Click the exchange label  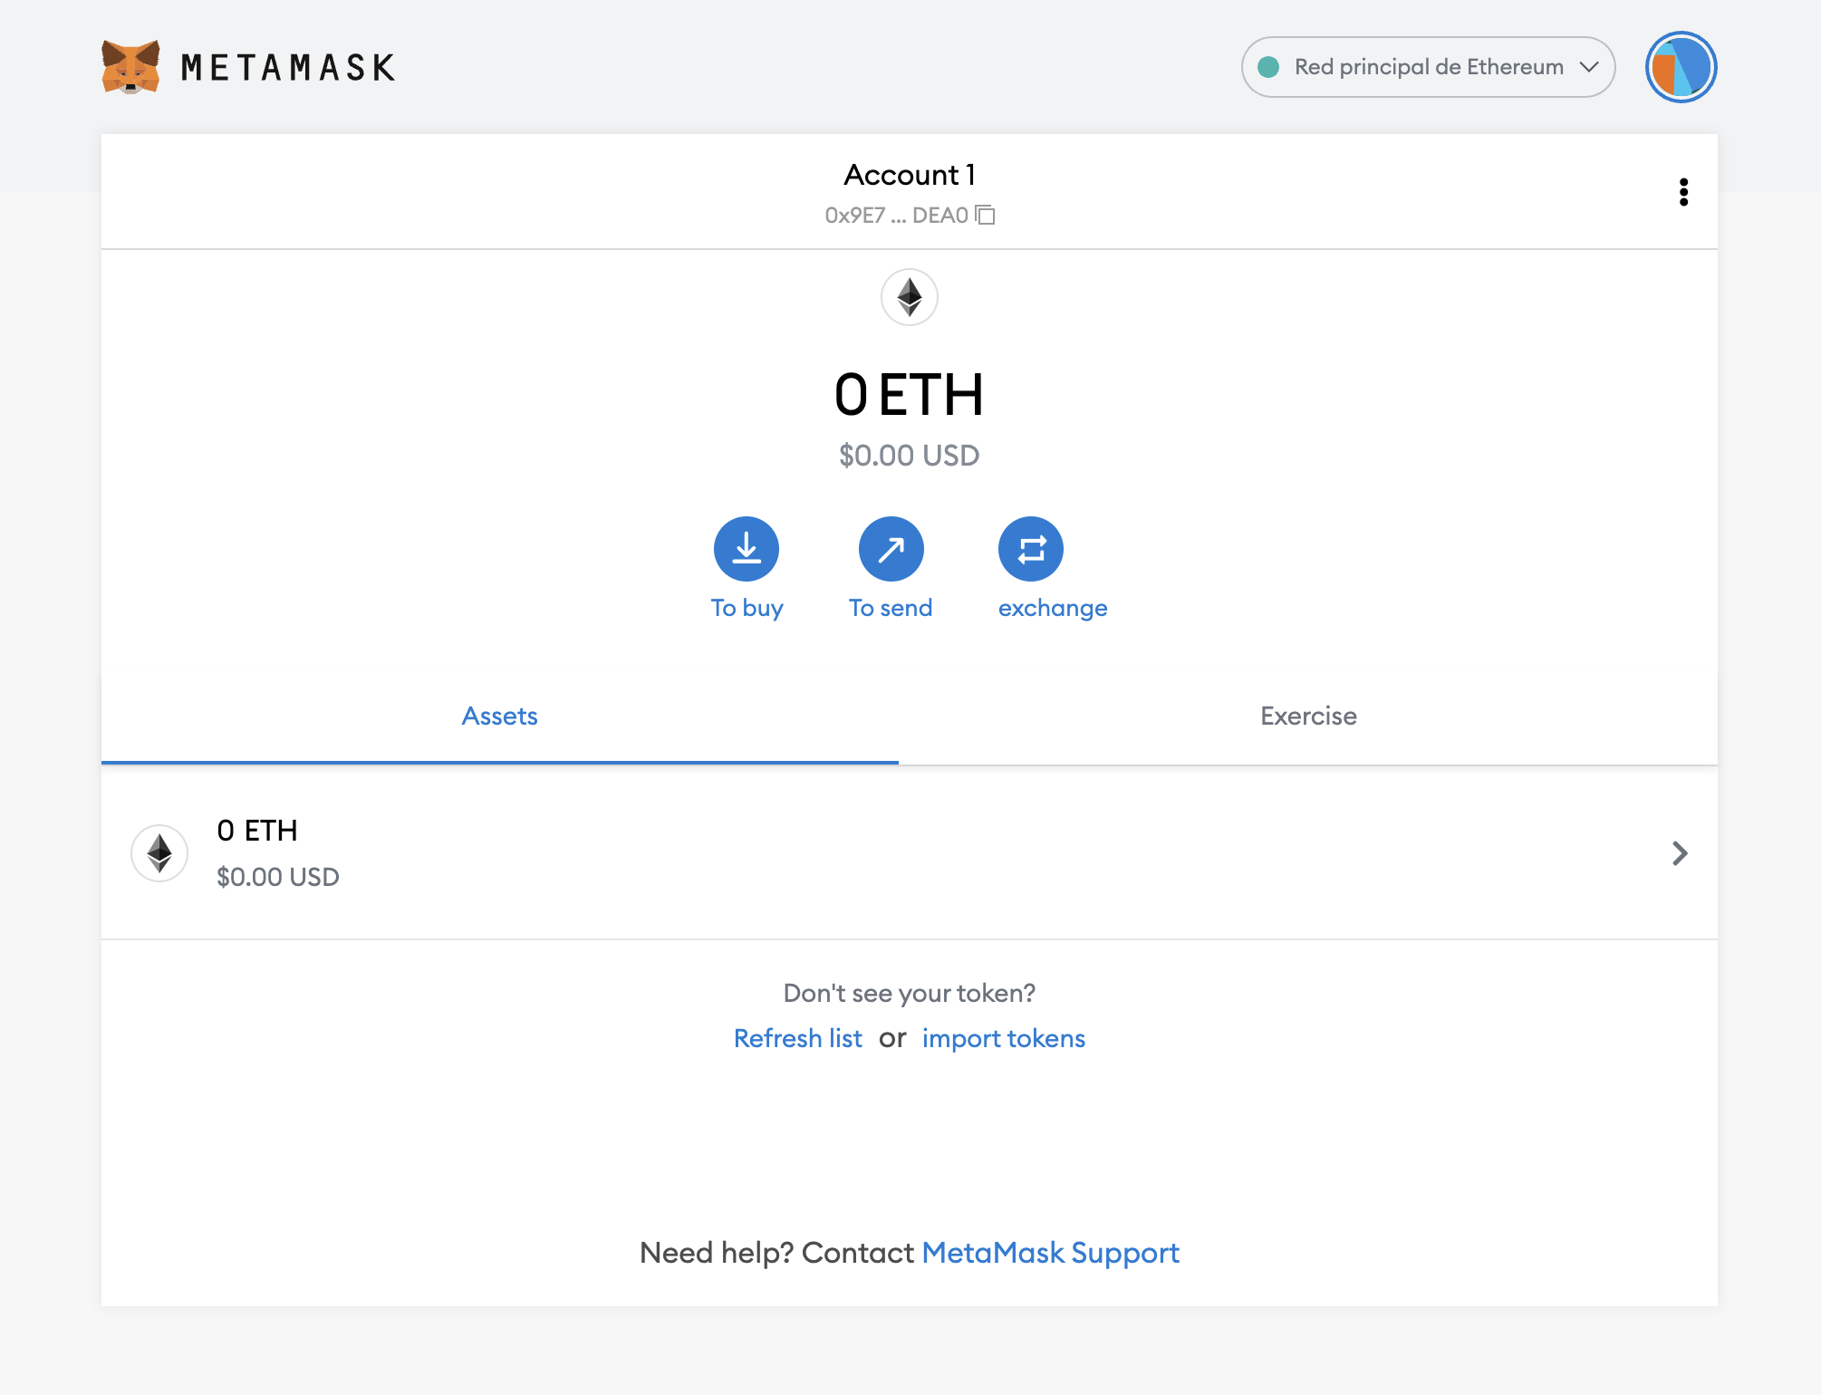tap(1053, 608)
